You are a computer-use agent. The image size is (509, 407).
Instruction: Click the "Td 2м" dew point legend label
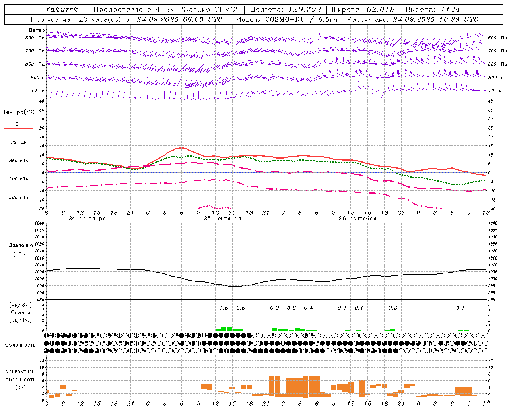click(x=18, y=142)
